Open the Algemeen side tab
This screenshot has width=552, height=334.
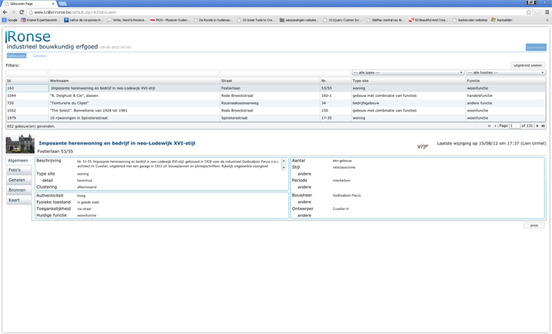[18, 161]
